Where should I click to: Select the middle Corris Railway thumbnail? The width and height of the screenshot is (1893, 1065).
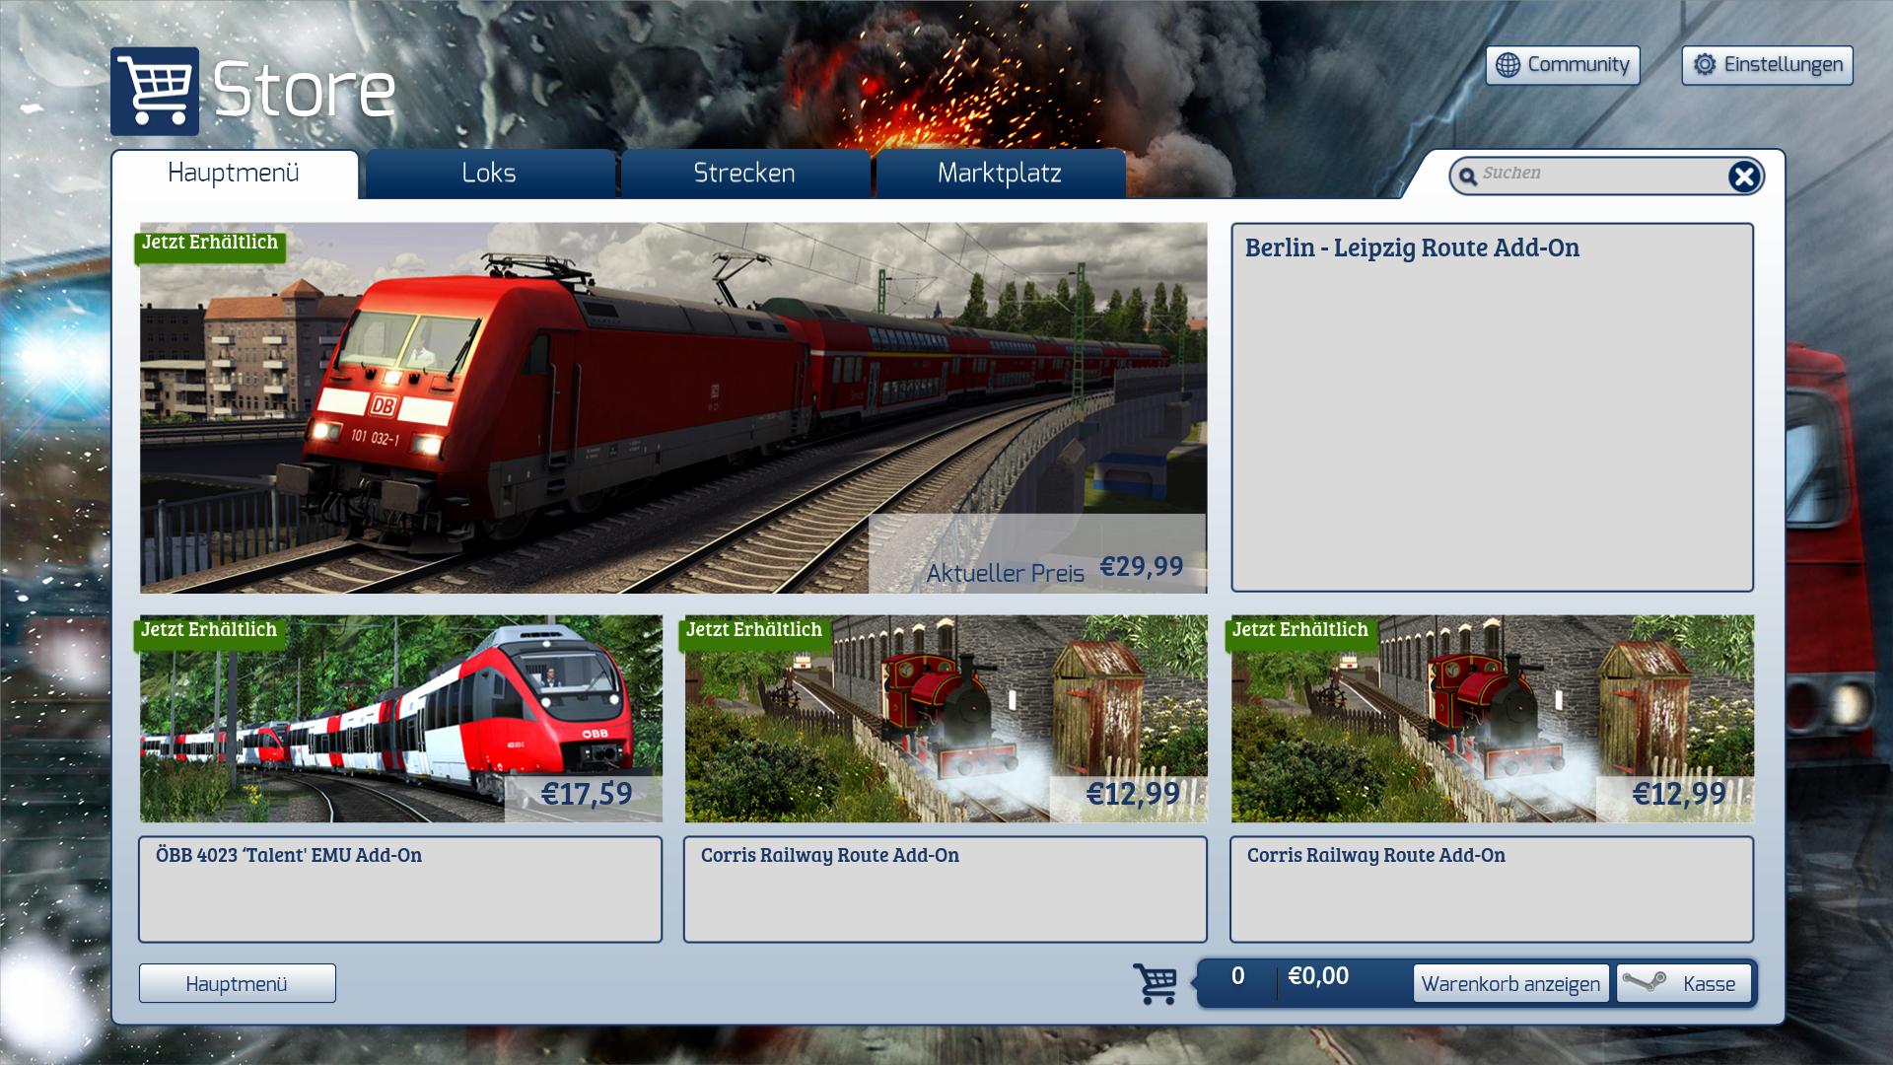click(x=945, y=719)
